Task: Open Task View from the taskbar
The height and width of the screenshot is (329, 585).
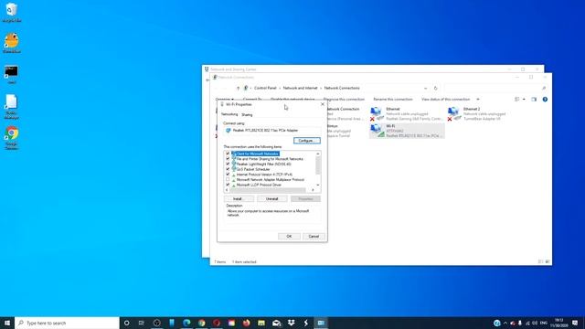Action: 142,323
